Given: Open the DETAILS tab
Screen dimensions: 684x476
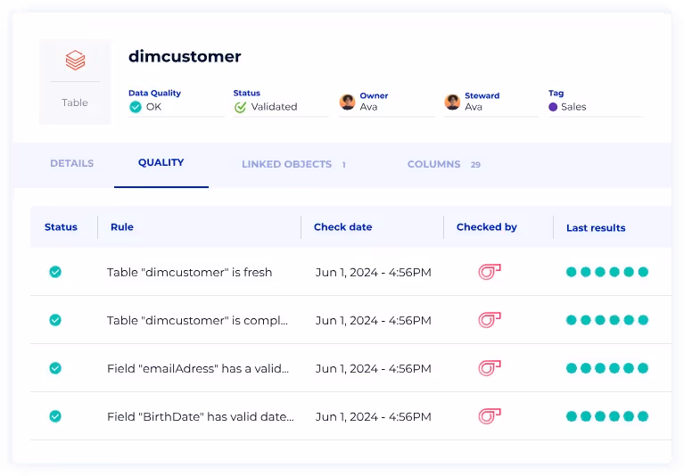Looking at the screenshot, I should click(x=72, y=163).
